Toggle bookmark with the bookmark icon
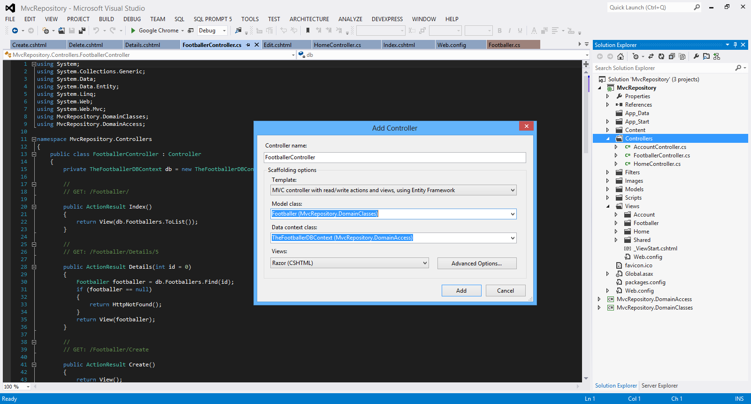Image resolution: width=751 pixels, height=404 pixels. click(x=308, y=31)
